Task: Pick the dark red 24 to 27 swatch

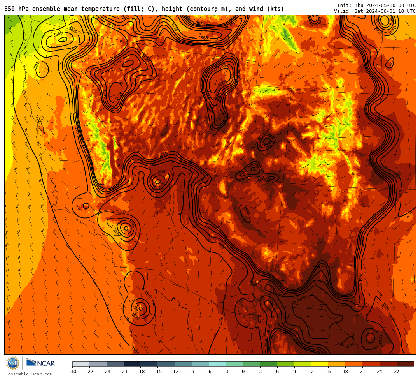Action: click(388, 364)
